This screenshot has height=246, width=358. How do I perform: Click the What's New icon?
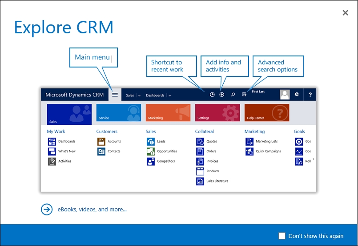click(x=52, y=151)
